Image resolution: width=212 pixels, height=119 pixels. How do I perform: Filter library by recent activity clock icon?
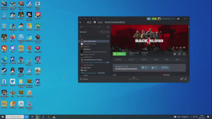(105, 32)
